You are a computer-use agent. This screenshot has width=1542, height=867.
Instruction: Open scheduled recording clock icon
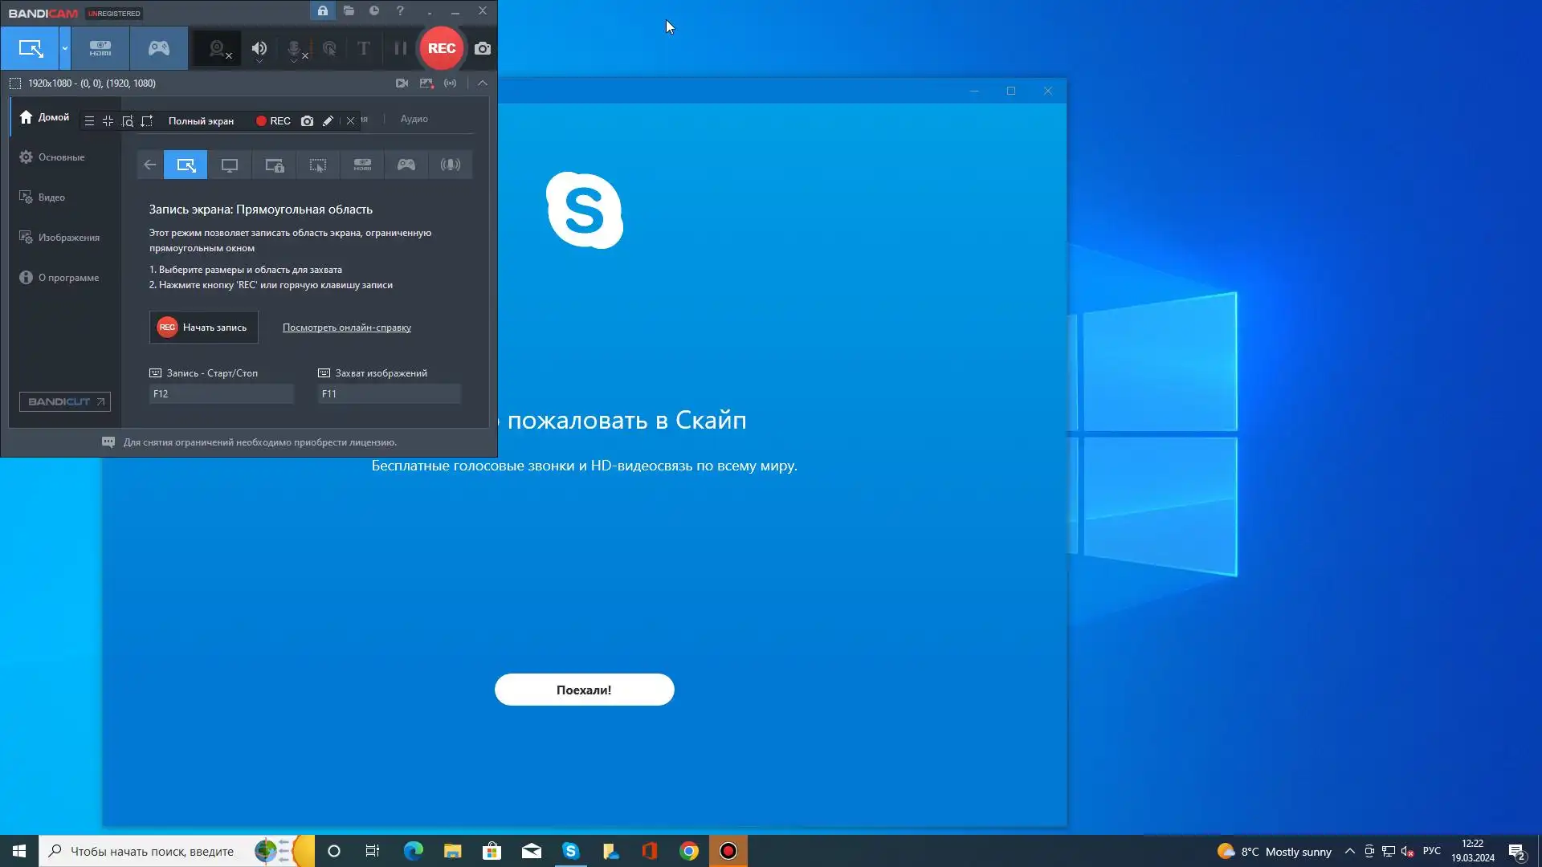374,11
